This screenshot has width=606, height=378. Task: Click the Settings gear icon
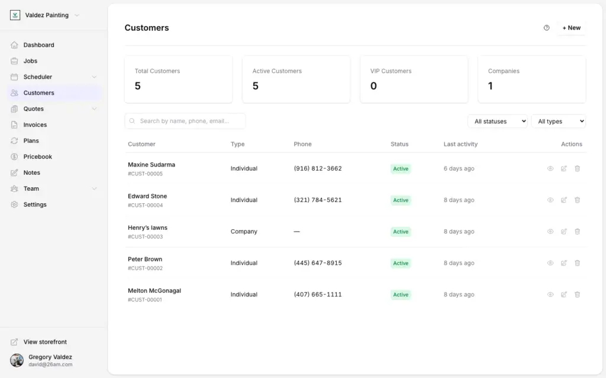(14, 204)
